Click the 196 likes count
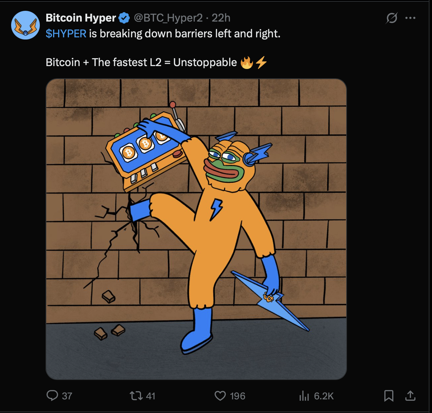Image resolution: width=432 pixels, height=413 pixels. (238, 396)
